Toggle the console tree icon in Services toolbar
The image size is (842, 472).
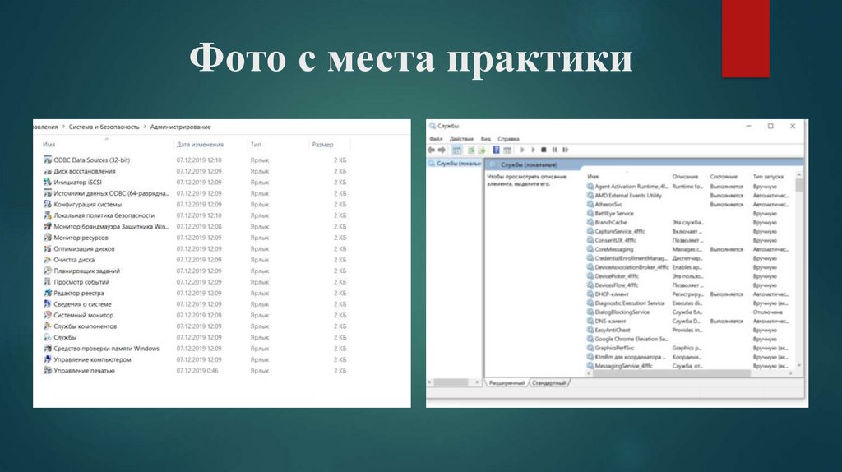tap(457, 150)
